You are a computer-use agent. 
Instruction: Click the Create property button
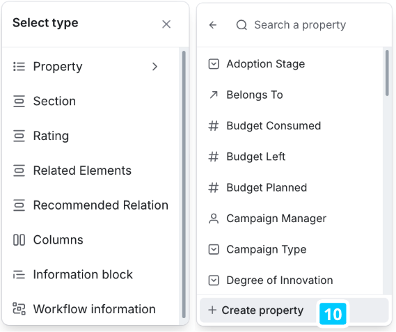[x=294, y=310]
